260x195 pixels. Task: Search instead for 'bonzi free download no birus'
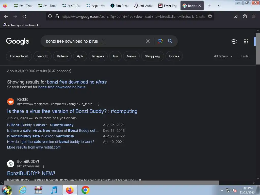pos(62,87)
